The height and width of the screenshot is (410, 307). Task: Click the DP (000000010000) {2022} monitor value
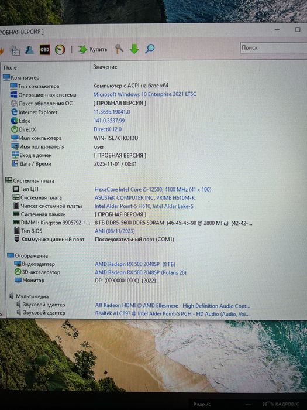pos(125,281)
